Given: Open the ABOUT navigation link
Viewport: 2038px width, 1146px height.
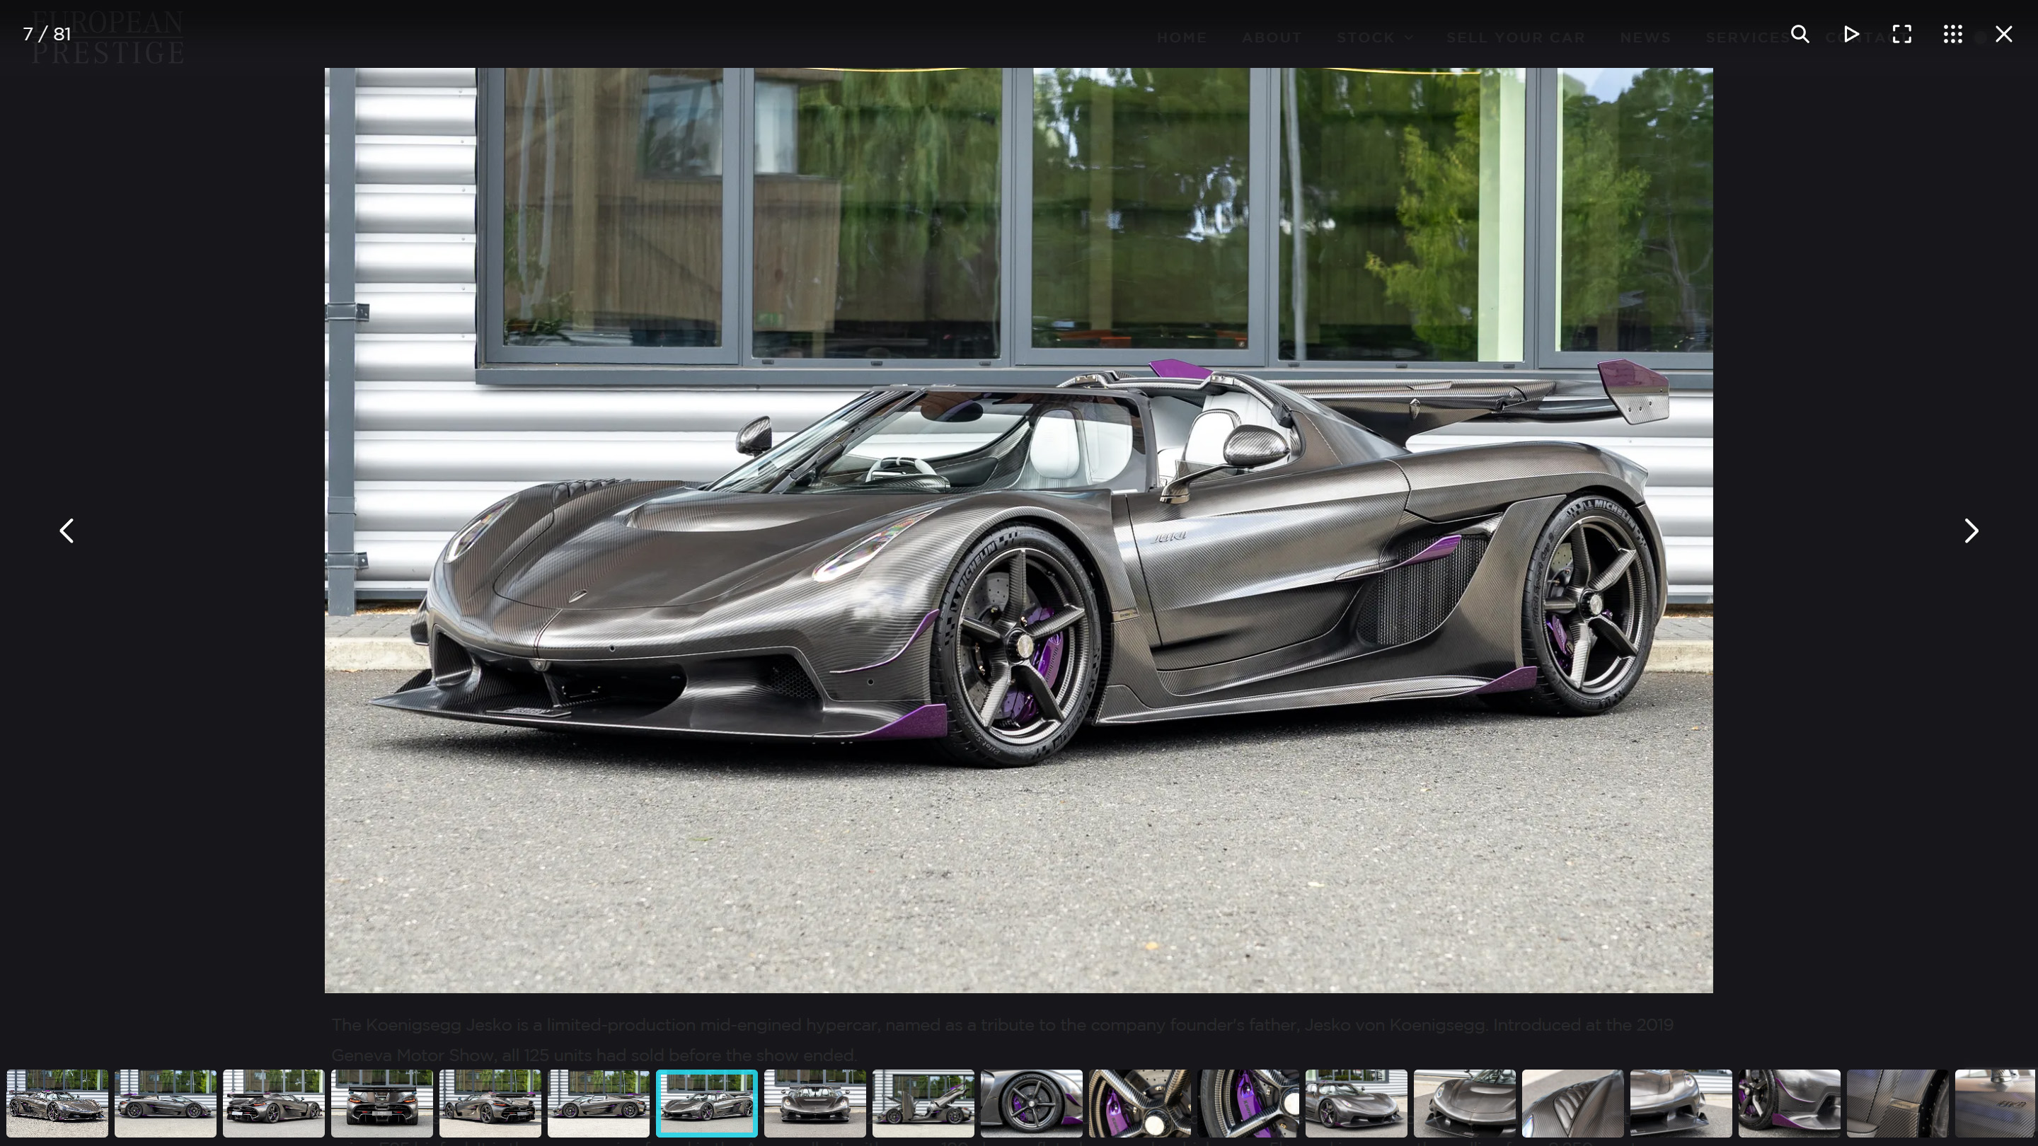Looking at the screenshot, I should point(1272,37).
